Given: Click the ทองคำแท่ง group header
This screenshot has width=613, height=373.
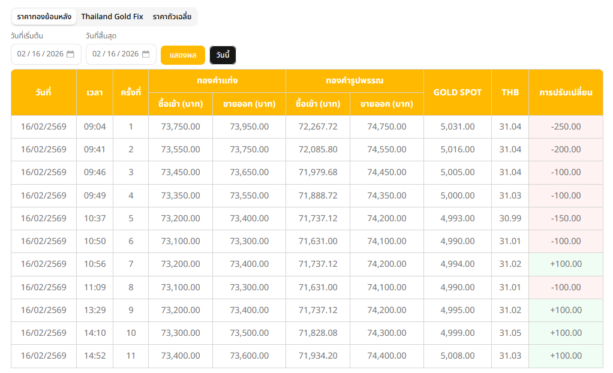Looking at the screenshot, I should [217, 80].
